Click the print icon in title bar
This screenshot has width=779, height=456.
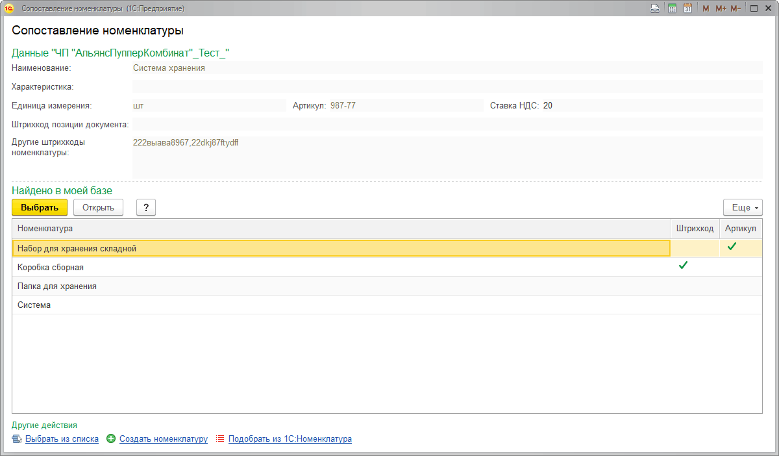coord(655,8)
